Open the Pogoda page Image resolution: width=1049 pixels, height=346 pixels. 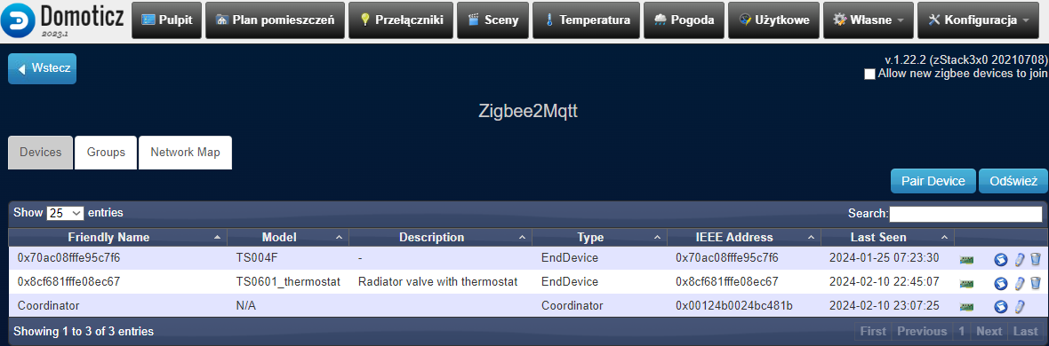(683, 20)
